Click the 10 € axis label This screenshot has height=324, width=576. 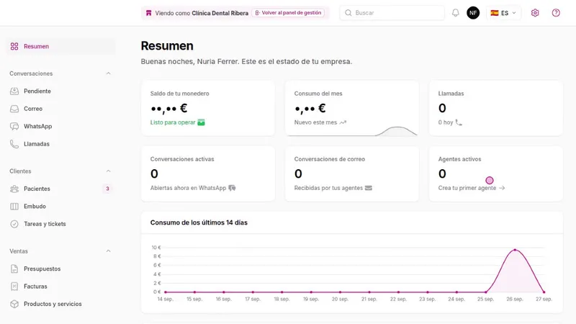tap(156, 248)
